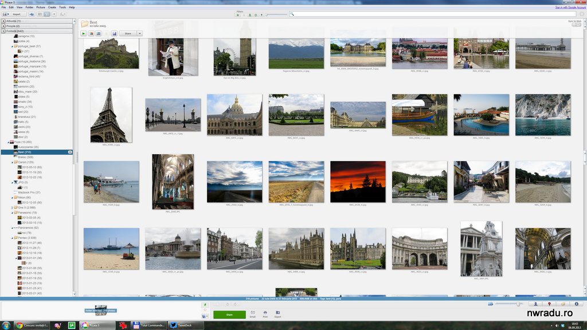Select the portugal_lisabona folder
This screenshot has width=587, height=330.
[x=32, y=61]
